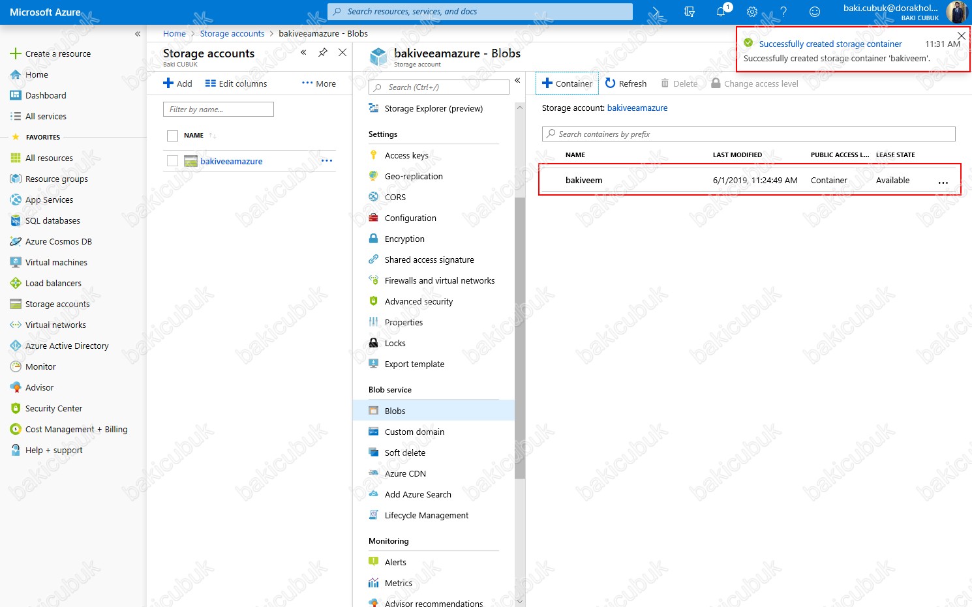Open the Virtual networks icon
This screenshot has width=972, height=607.
click(16, 325)
